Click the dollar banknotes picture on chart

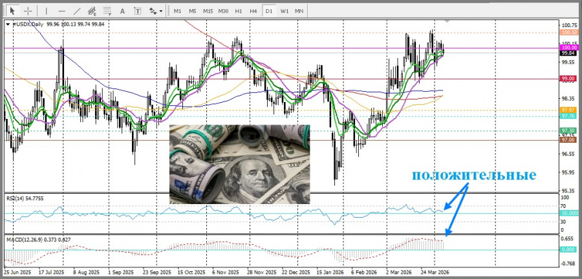[x=239, y=164]
